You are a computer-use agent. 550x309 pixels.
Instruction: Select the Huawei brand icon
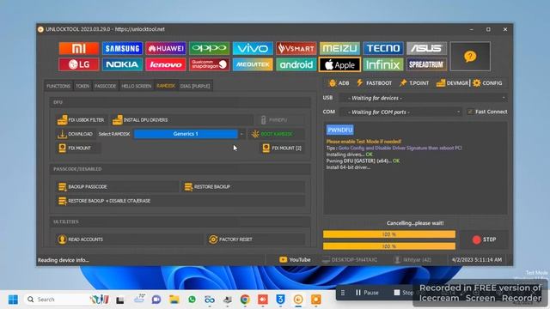(166, 48)
